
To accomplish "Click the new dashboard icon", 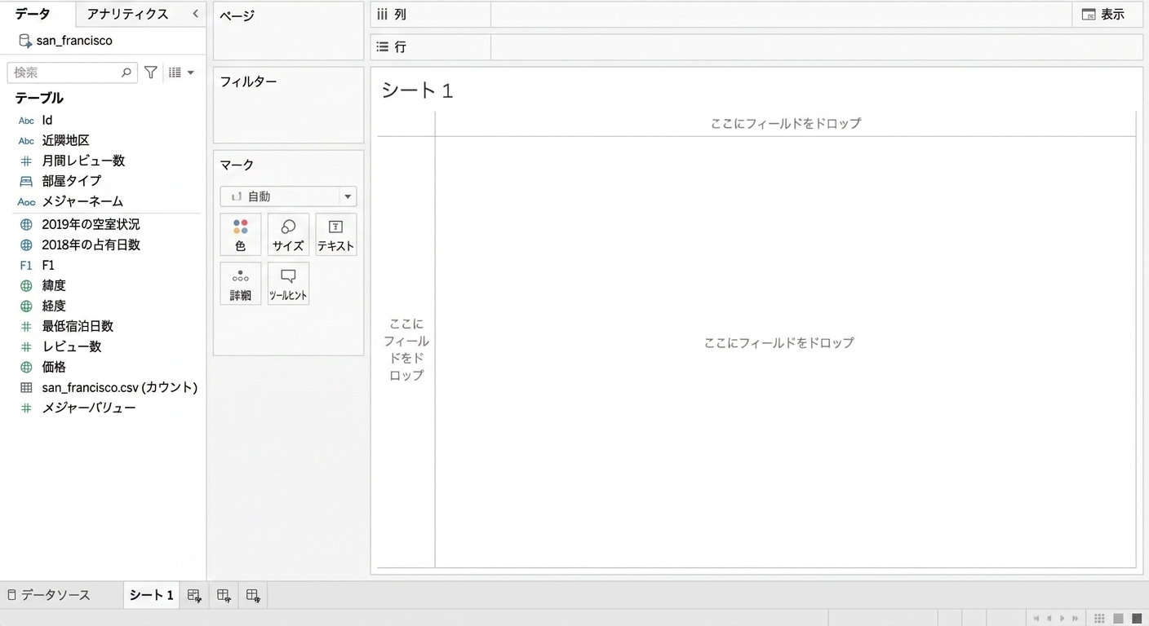I will click(224, 596).
